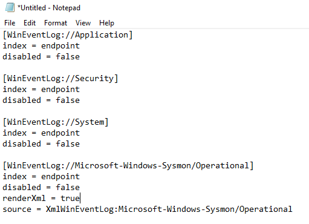
Task: Click the *Untitled - Notepad window title
Action: pyautogui.click(x=49, y=8)
